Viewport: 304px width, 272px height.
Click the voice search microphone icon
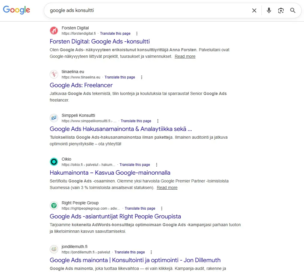269,10
